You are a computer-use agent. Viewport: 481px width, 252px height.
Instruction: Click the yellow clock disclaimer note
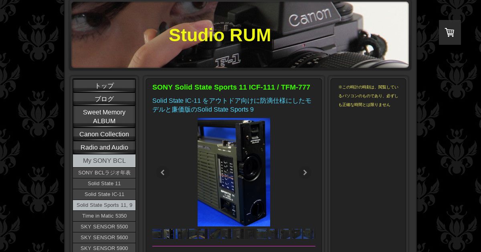coord(368,96)
